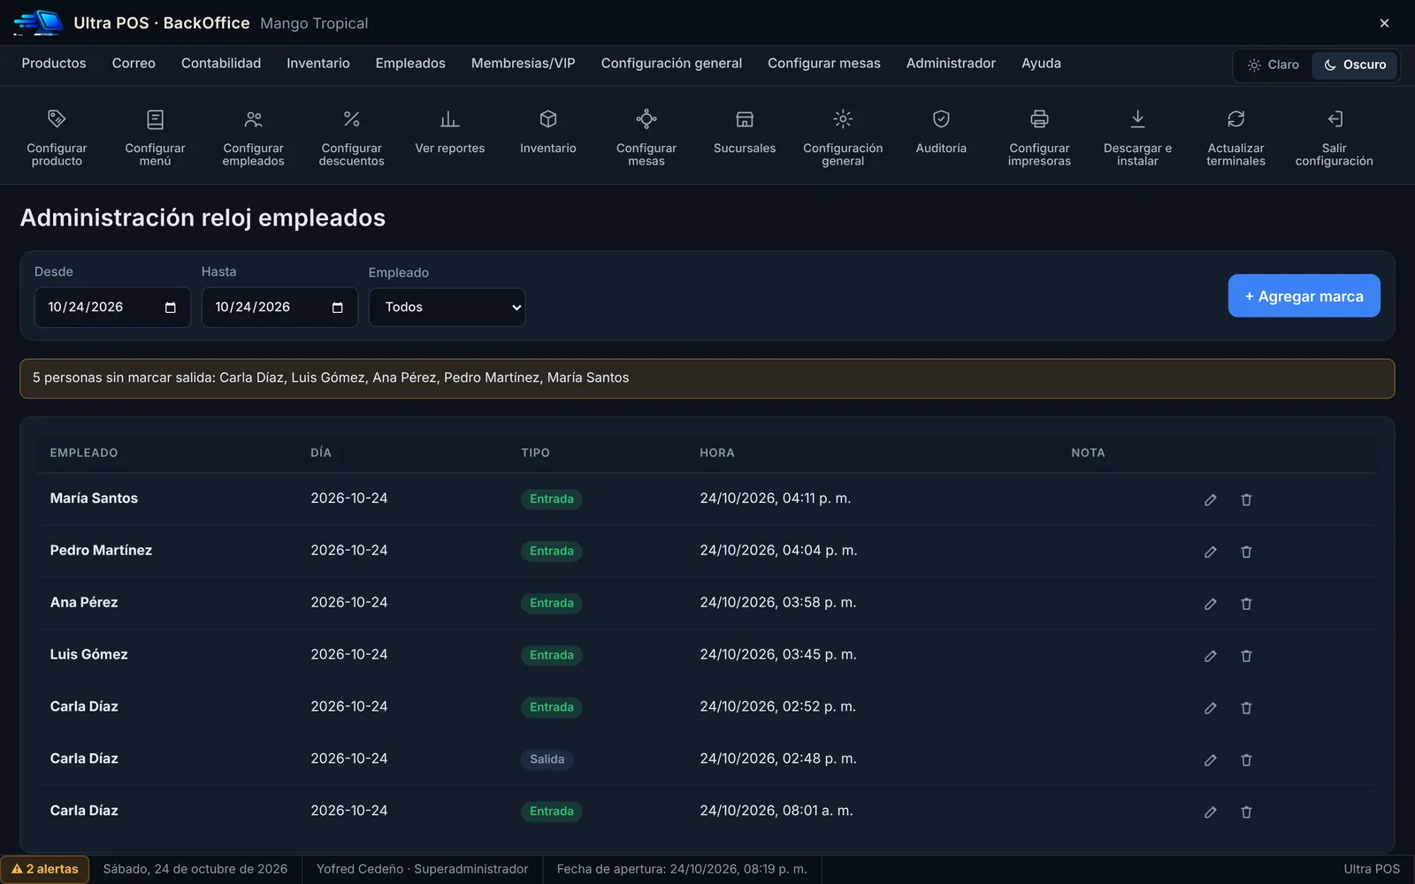The height and width of the screenshot is (884, 1415).
Task: Select the Luis Gómez employee name
Action: [x=88, y=654]
